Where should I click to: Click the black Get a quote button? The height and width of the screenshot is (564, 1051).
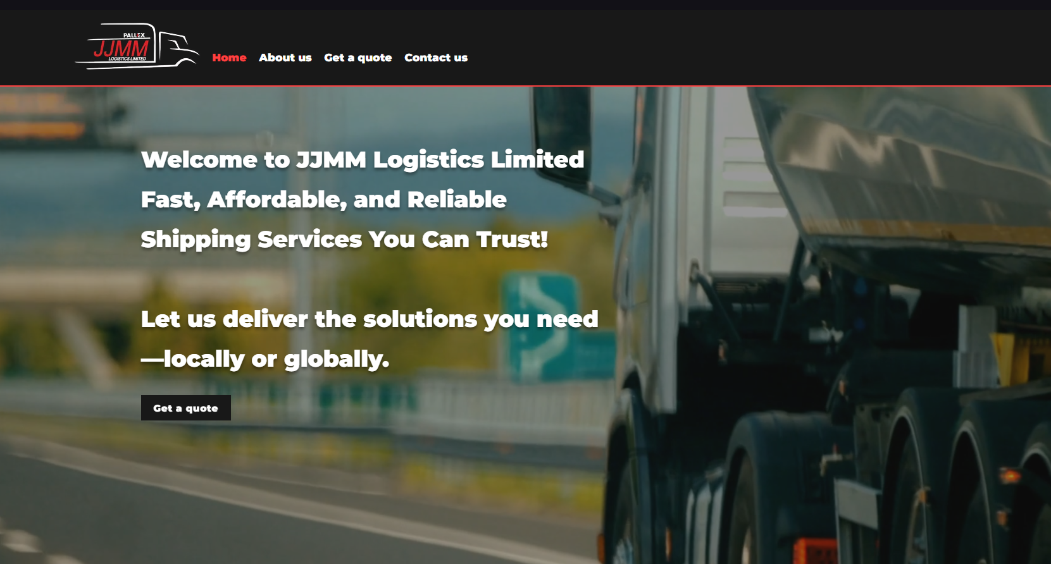(186, 408)
